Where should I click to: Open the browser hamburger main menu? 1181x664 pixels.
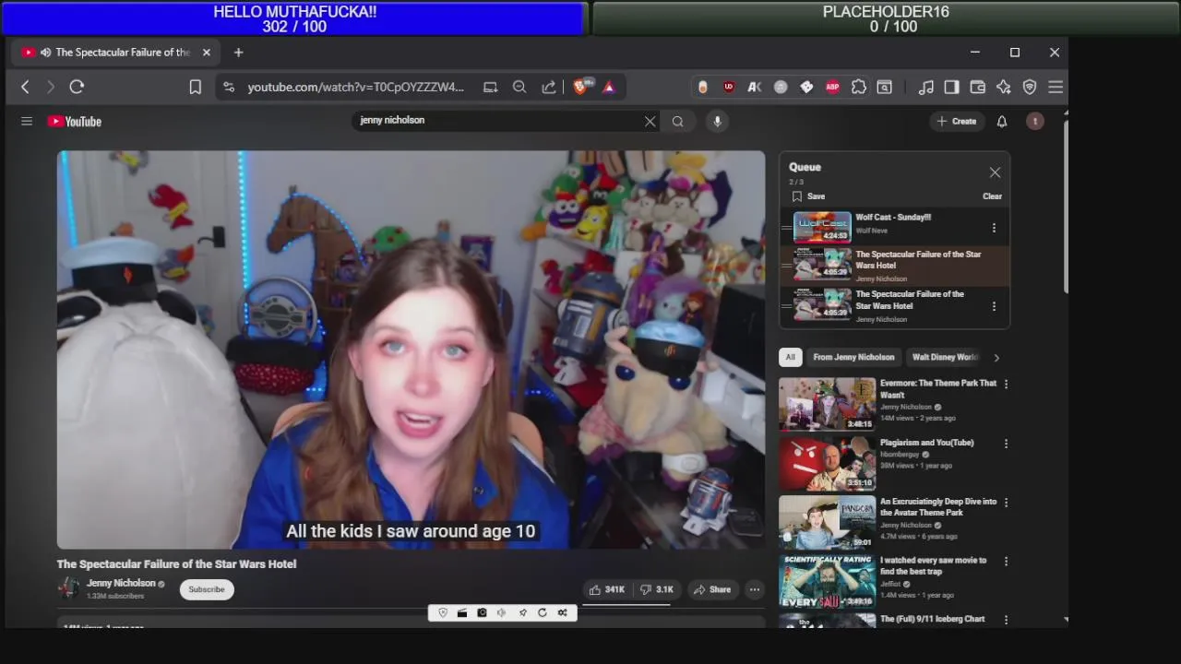[x=1056, y=87]
